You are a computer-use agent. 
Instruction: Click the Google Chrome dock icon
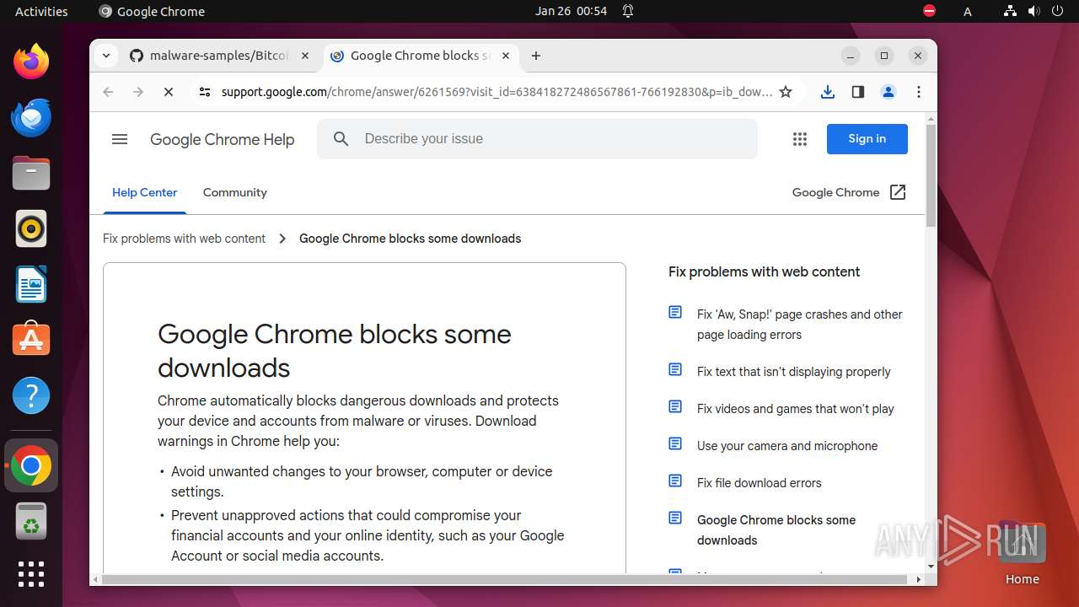(31, 465)
